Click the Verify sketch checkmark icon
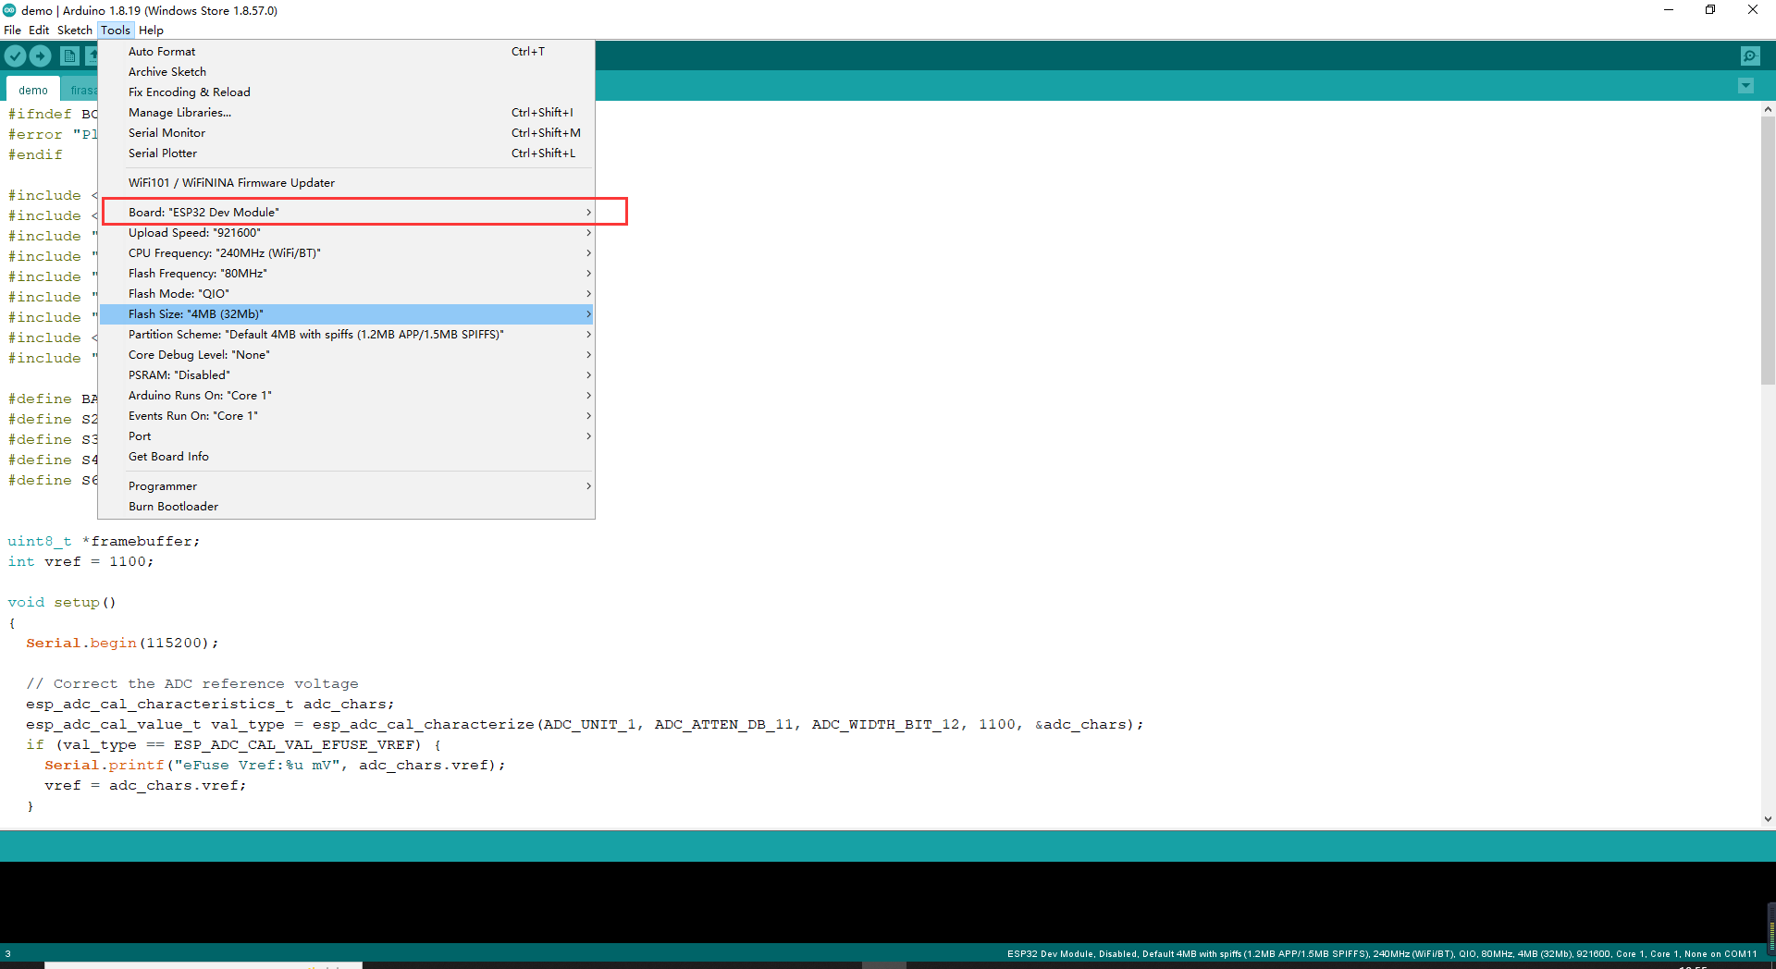1776x969 pixels. coord(16,56)
